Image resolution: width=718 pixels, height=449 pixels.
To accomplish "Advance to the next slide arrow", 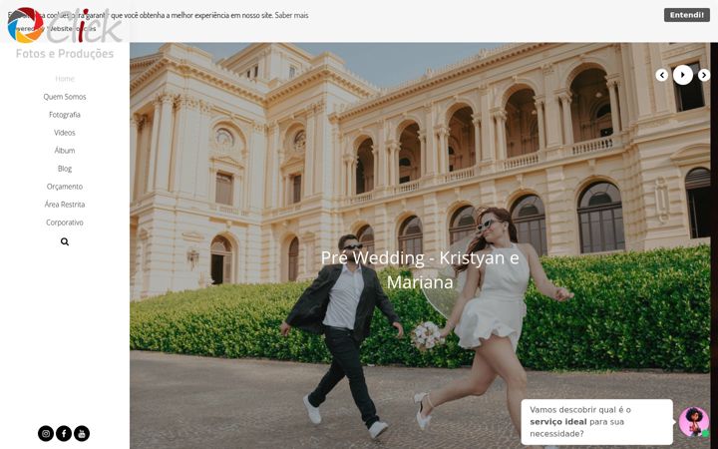I will [704, 75].
